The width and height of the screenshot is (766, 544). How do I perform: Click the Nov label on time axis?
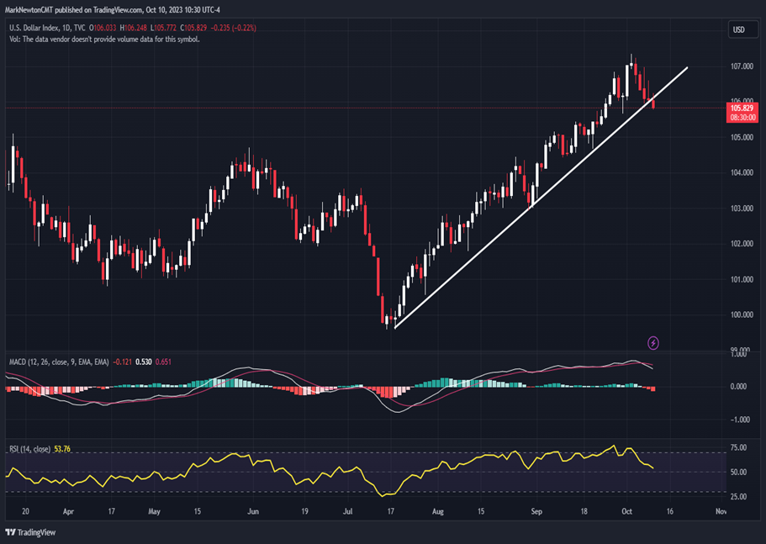721,512
